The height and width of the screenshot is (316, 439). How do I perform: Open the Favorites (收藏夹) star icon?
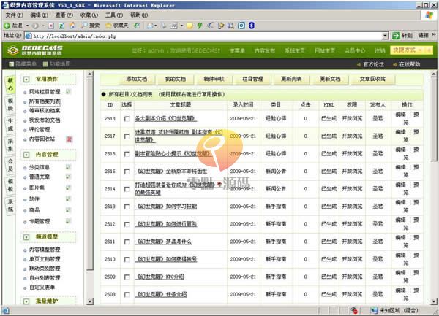pos(108,26)
